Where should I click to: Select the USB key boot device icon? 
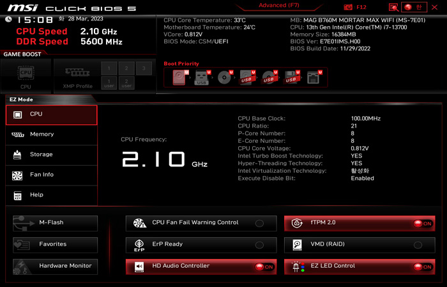tap(202, 77)
